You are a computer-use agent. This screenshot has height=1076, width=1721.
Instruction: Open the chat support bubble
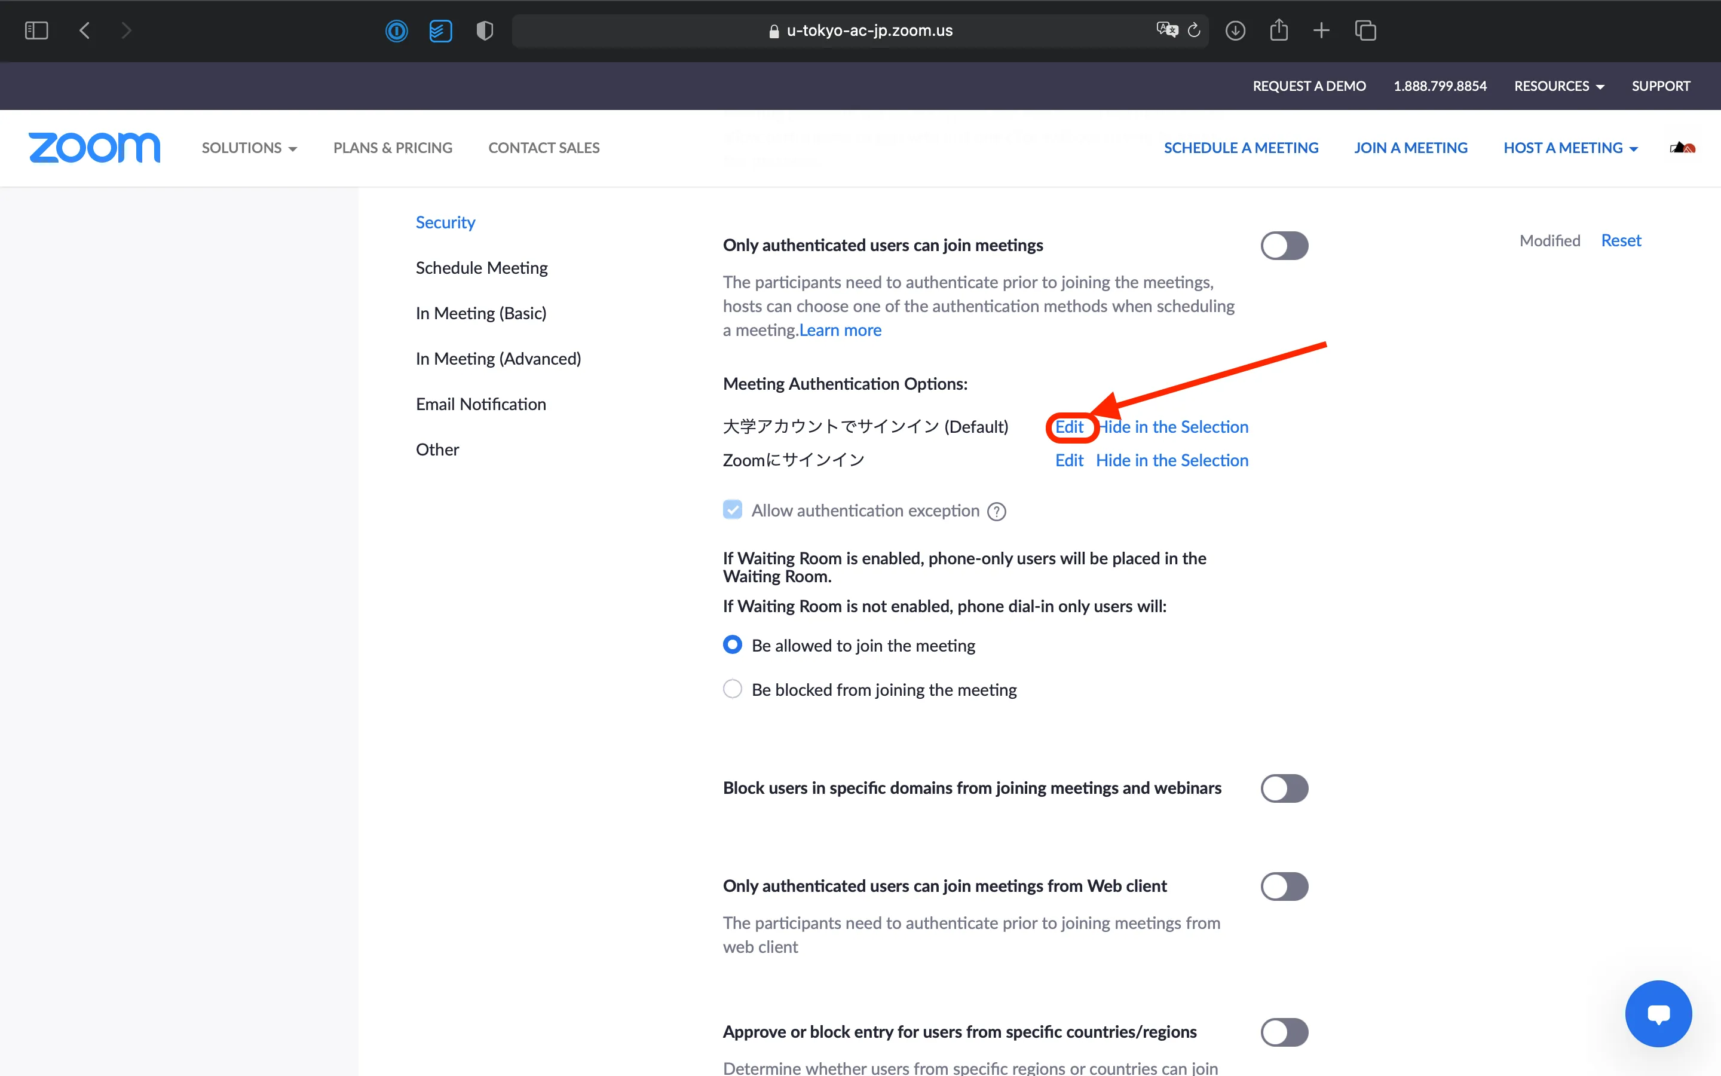tap(1658, 1013)
